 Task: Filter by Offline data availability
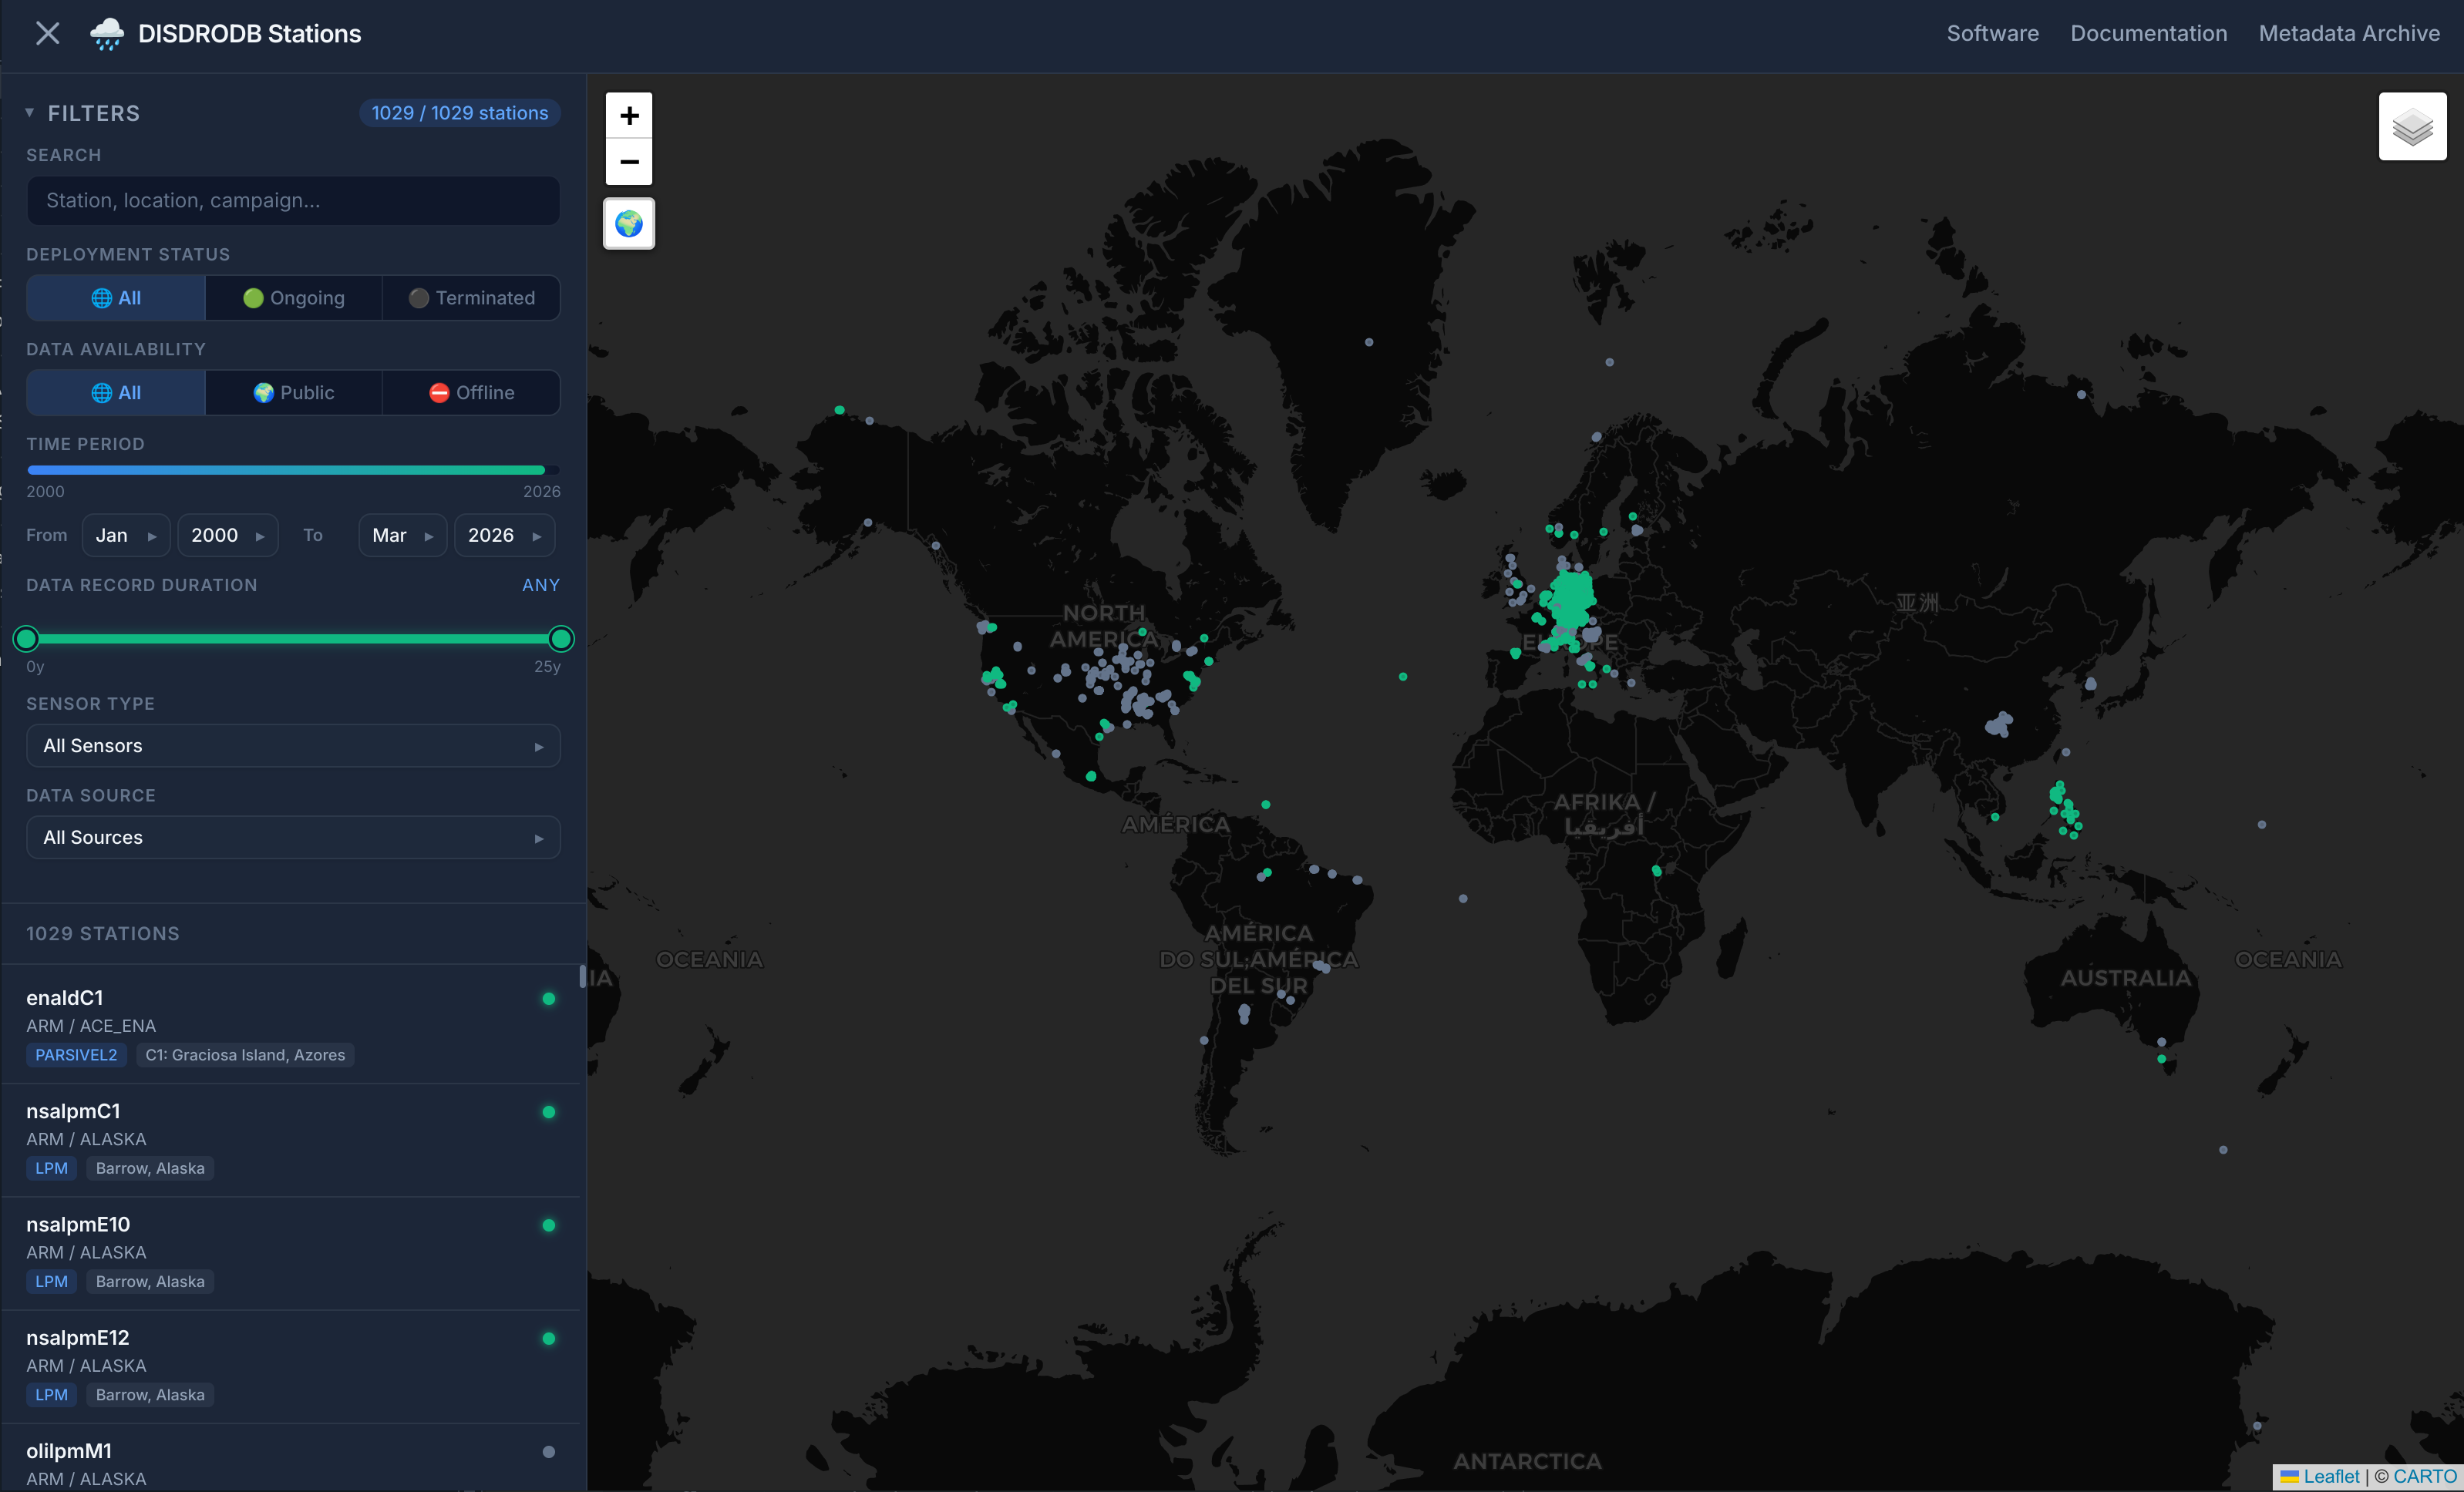pos(471,393)
